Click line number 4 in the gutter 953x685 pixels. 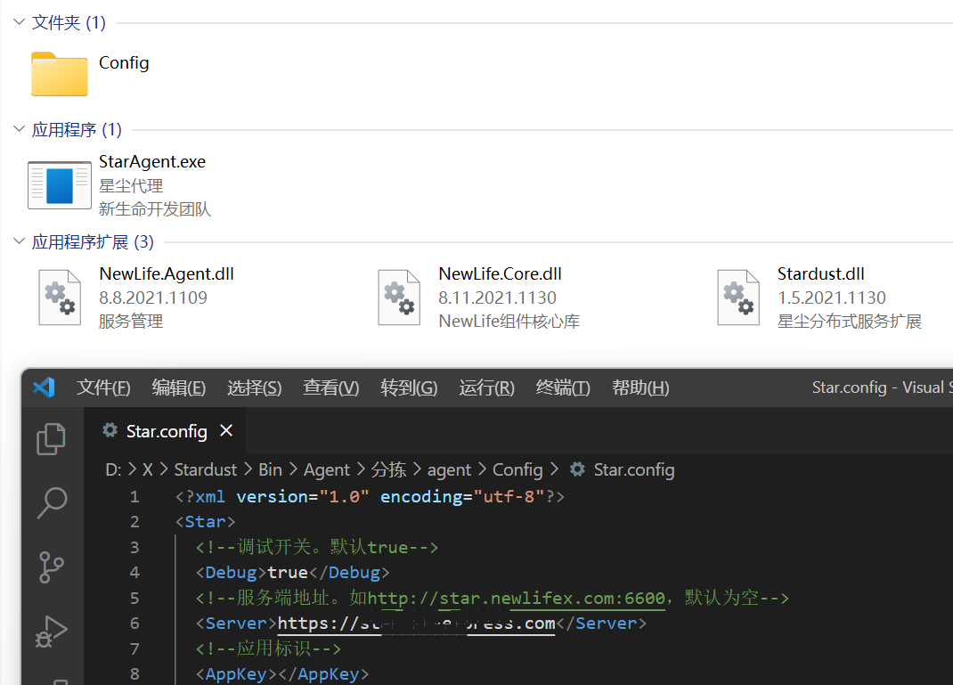click(134, 573)
